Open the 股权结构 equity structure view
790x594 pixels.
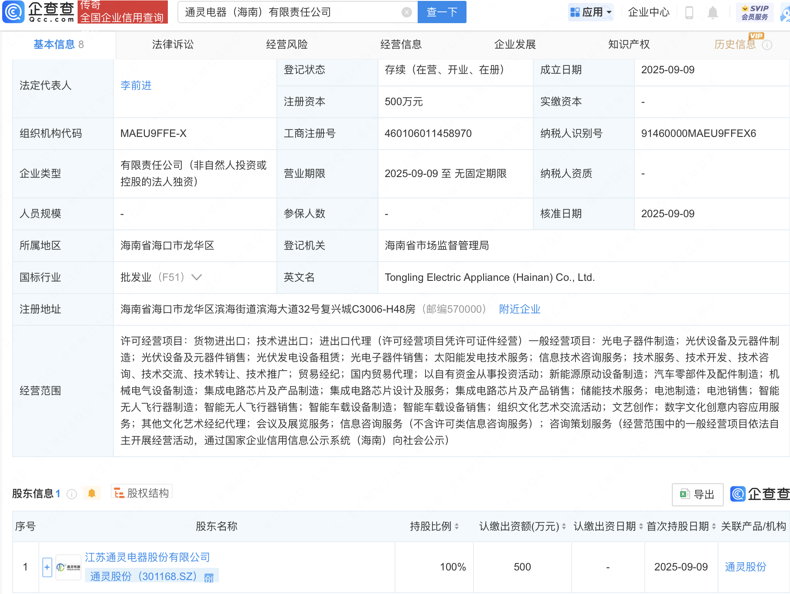[142, 493]
